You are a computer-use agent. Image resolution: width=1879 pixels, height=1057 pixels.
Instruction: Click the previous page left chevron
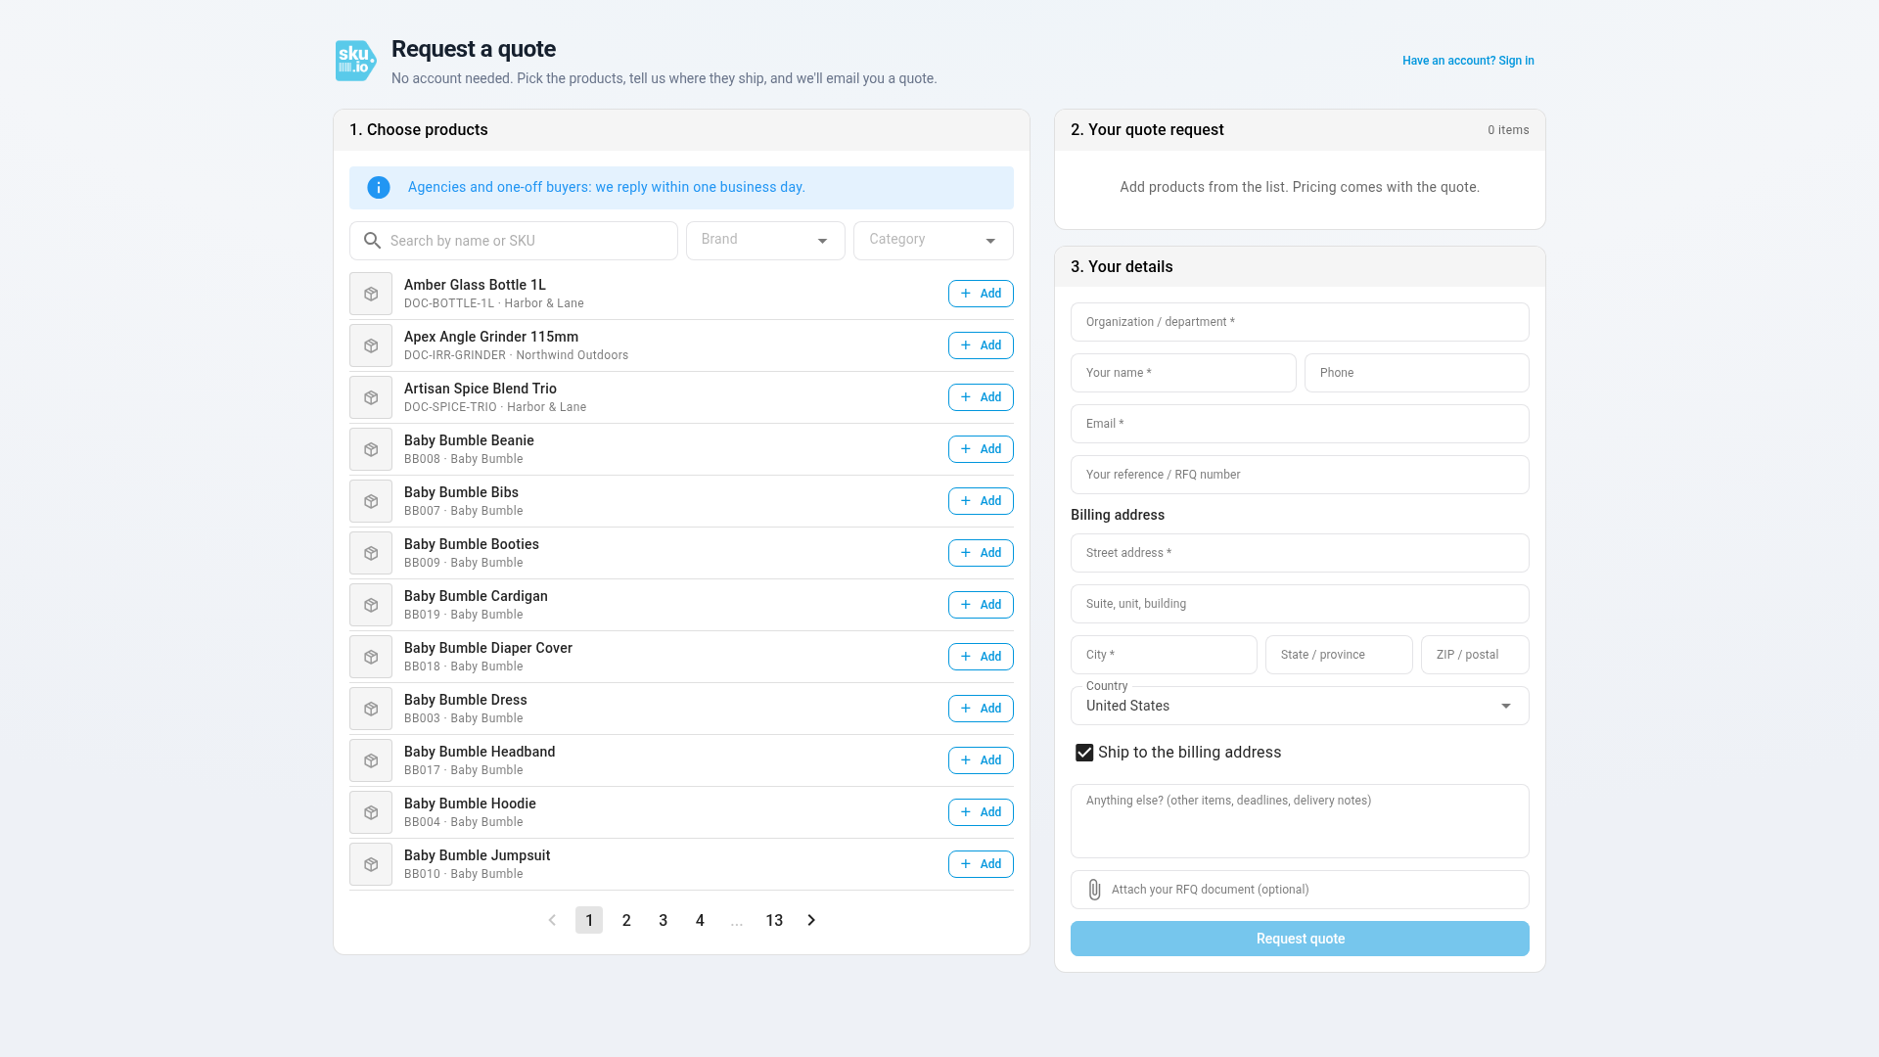[x=552, y=920]
